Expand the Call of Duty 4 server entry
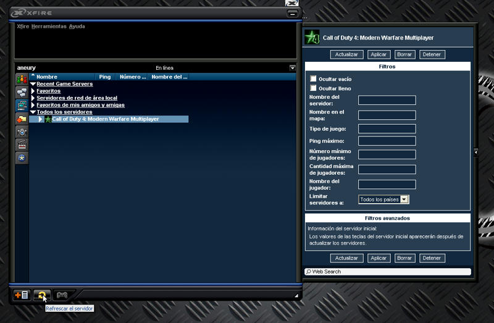 click(x=40, y=119)
